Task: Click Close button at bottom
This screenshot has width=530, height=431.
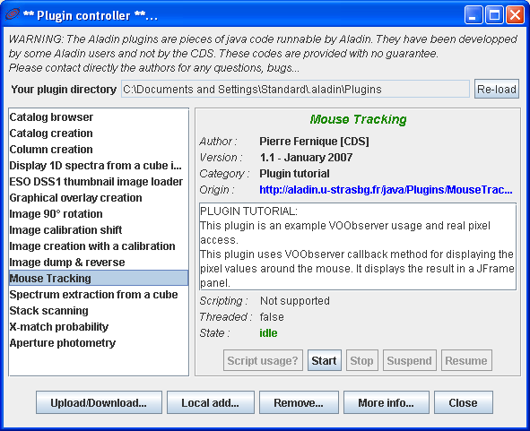Action: coord(464,402)
